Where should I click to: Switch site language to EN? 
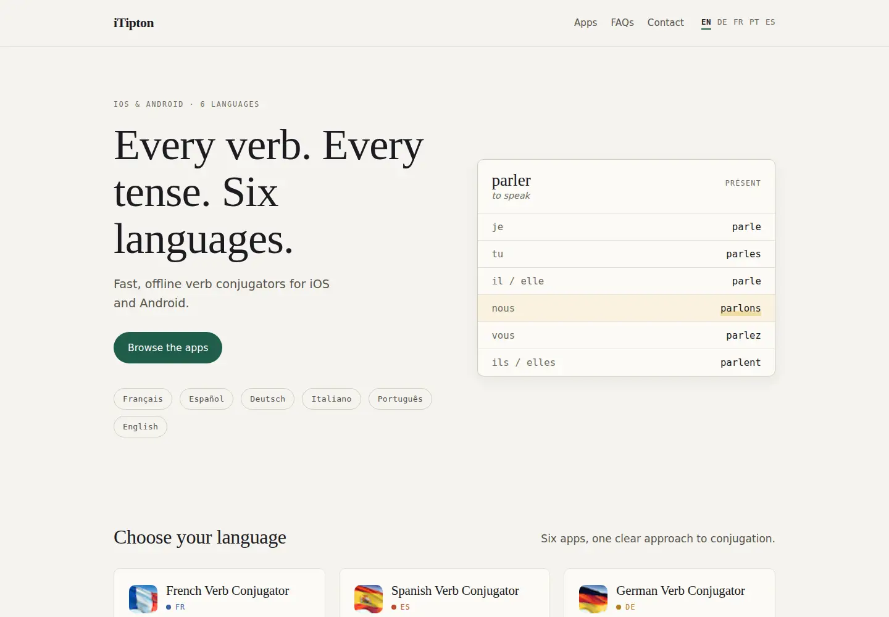[706, 22]
